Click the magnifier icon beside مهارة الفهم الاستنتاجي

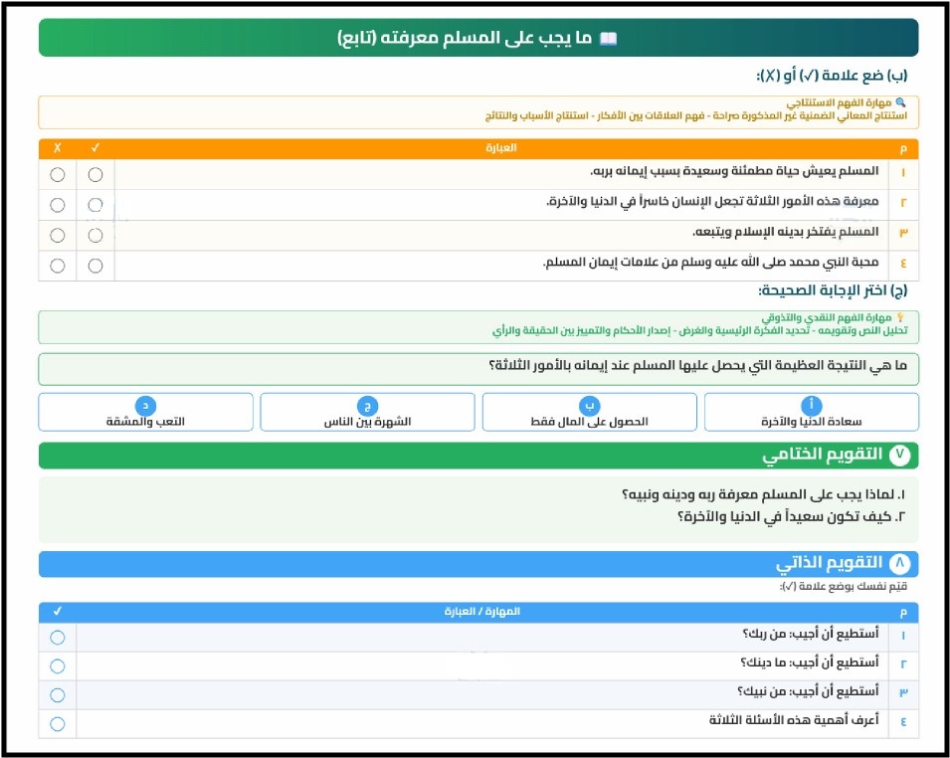[901, 102]
